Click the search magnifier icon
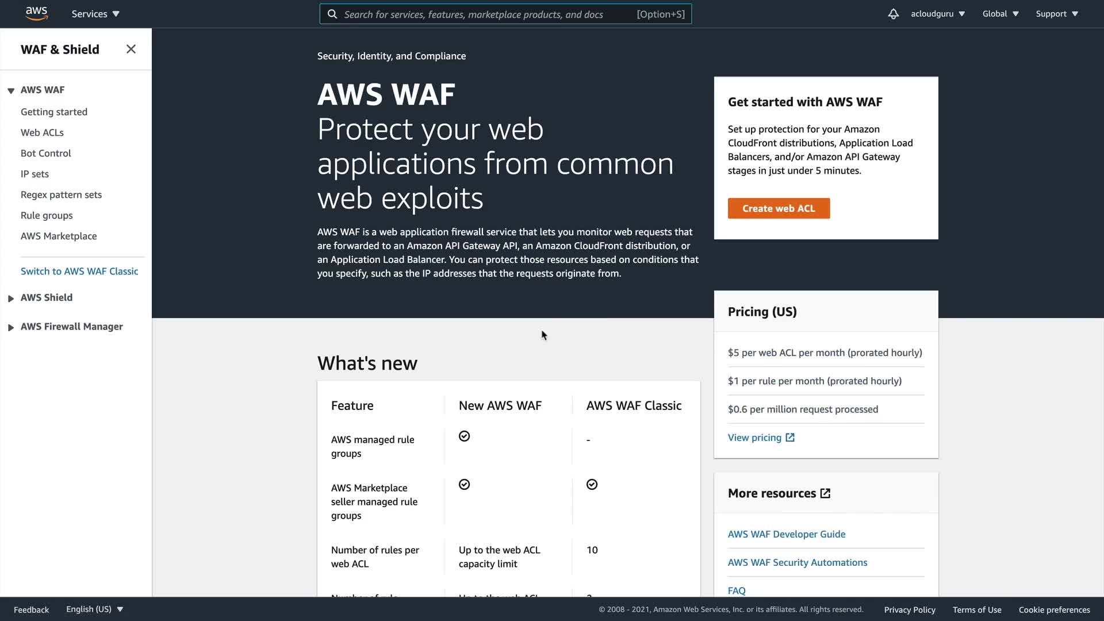 (332, 14)
